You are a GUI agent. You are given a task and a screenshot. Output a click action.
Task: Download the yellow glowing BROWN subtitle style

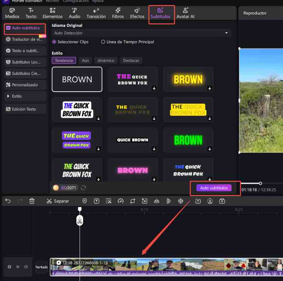(209, 88)
